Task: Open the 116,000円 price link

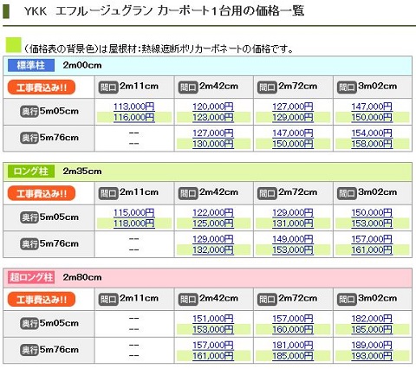Action: (x=134, y=117)
